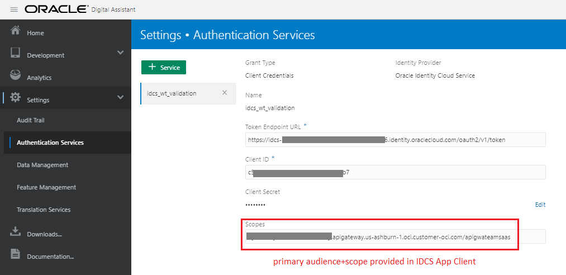This screenshot has width=566, height=275.
Task: Click the Oracle logo
Action: tap(56, 10)
